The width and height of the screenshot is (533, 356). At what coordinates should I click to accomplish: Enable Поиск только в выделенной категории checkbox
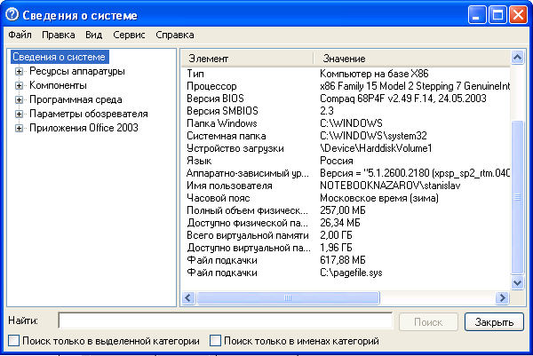pos(13,341)
